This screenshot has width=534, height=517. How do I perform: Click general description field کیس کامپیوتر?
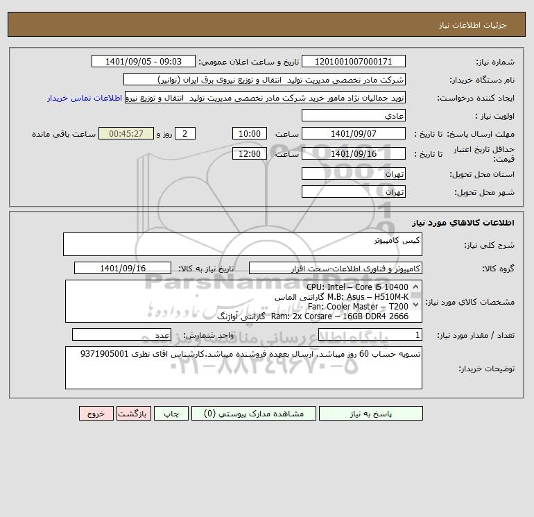[243, 244]
